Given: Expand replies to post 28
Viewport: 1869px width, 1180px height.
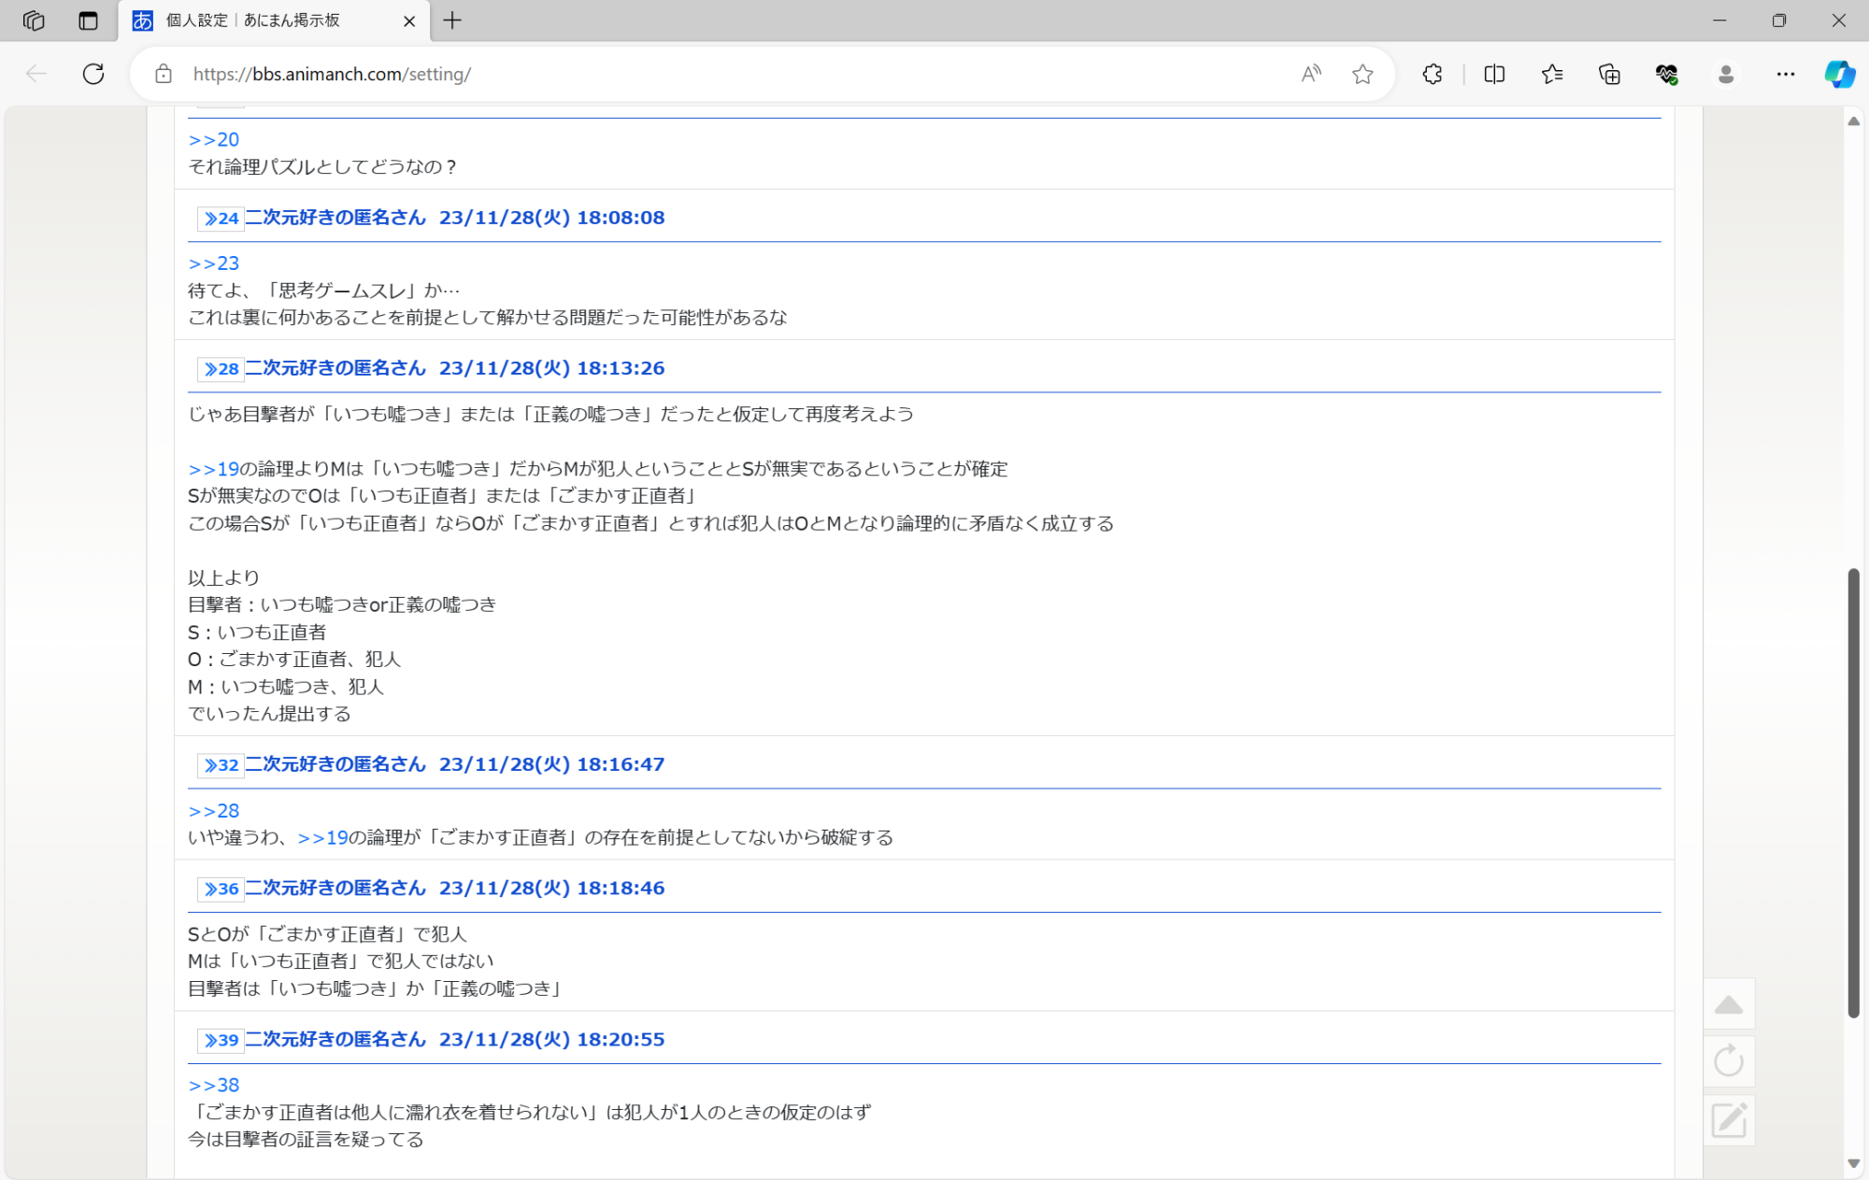Looking at the screenshot, I should [x=221, y=369].
